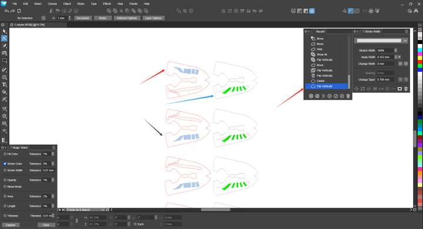Enable the Opacity checkbox in Magic Wand

click(x=5, y=180)
